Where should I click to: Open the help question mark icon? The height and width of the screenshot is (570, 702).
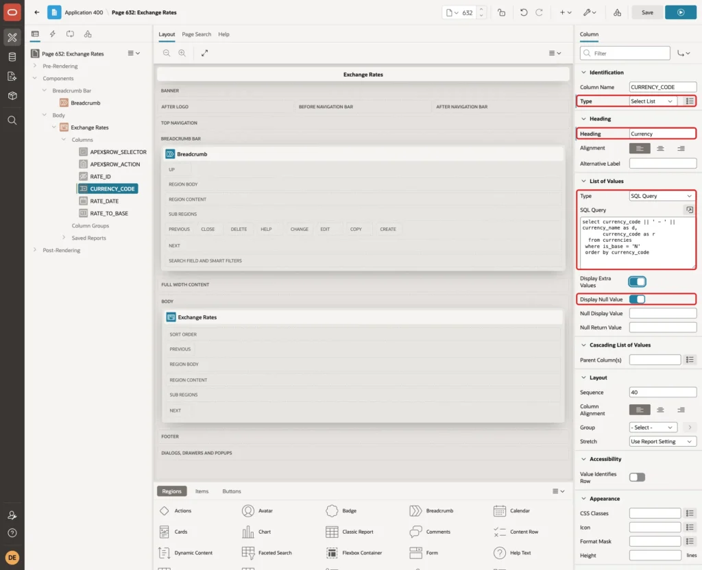point(12,533)
